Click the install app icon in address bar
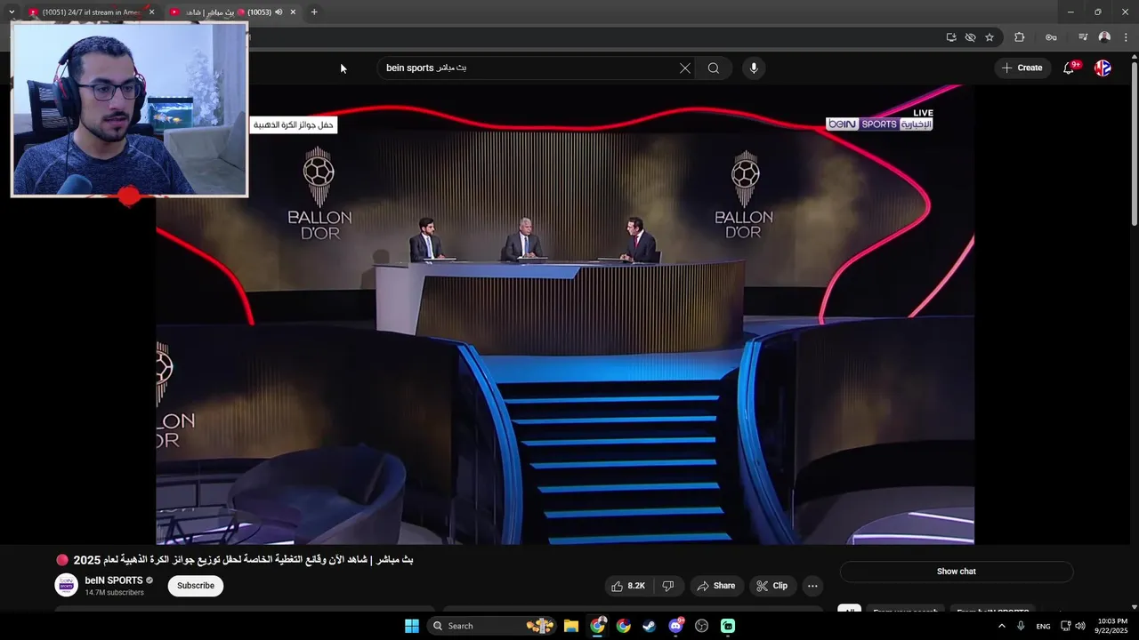This screenshot has width=1139, height=640. [x=951, y=37]
